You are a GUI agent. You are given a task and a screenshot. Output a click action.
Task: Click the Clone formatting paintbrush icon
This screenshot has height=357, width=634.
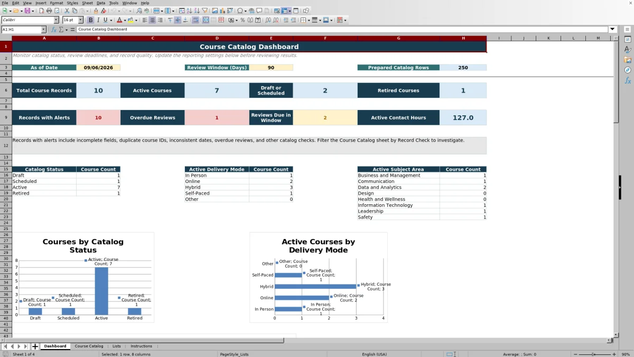pyautogui.click(x=96, y=11)
